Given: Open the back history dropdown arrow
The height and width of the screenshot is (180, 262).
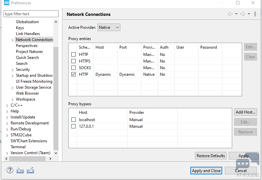Looking at the screenshot, I should [x=236, y=14].
